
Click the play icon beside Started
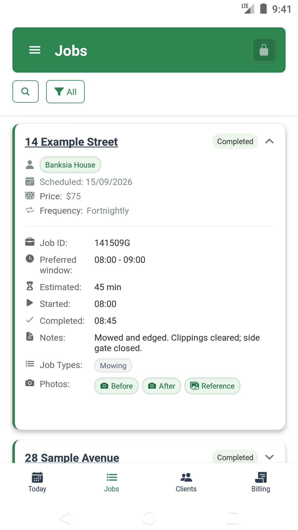pos(30,303)
